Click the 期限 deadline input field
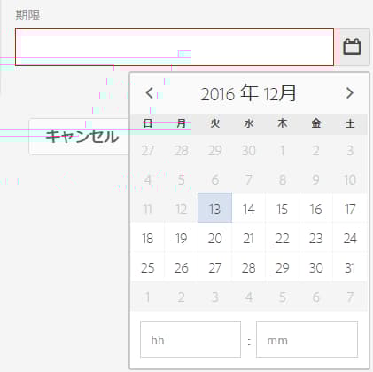Image resolution: width=373 pixels, height=372 pixels. 175,47
